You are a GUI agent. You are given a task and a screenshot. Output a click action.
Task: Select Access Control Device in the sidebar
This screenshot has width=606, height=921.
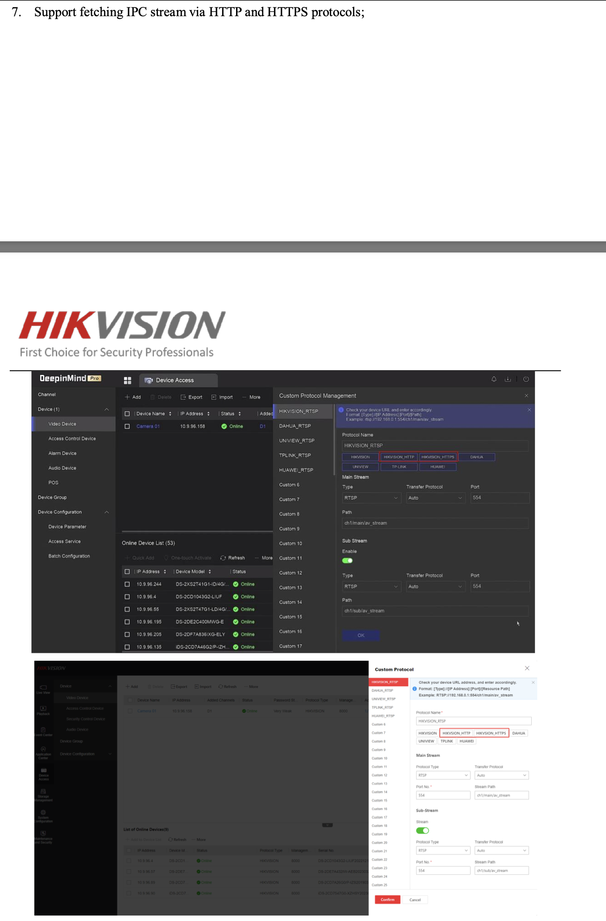coord(72,439)
